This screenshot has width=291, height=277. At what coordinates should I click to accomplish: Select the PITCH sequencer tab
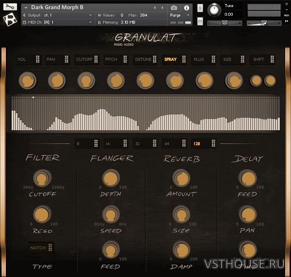click(116, 59)
